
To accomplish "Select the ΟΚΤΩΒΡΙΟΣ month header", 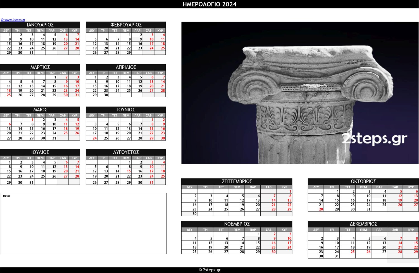I will tap(363, 182).
